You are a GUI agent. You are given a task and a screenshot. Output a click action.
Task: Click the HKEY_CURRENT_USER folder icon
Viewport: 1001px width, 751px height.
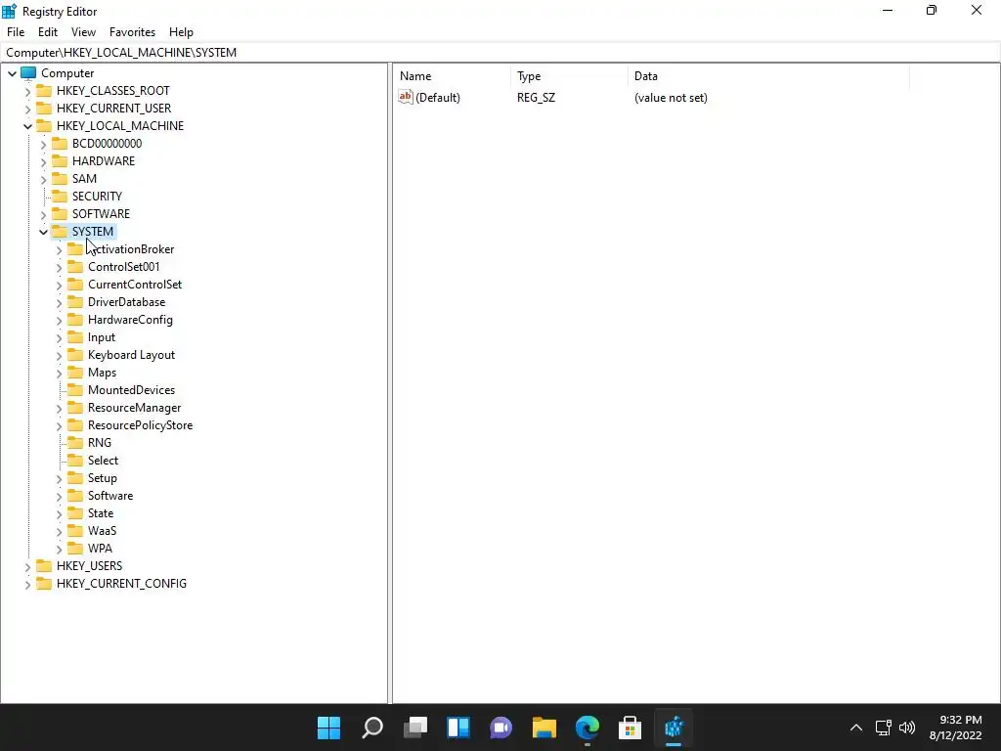click(44, 108)
